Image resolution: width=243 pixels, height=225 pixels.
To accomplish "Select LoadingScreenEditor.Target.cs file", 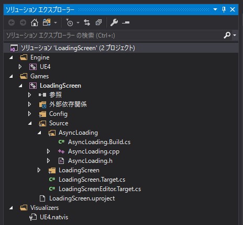I will 100,189.
